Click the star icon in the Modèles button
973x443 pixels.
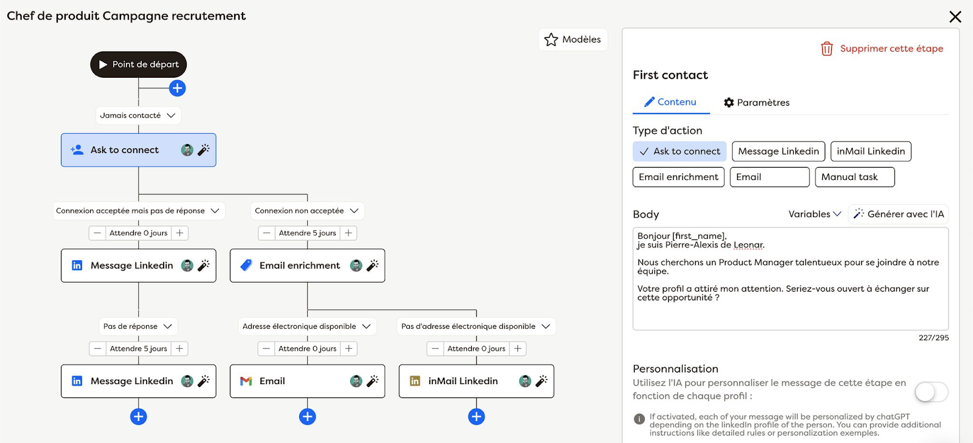pyautogui.click(x=551, y=39)
